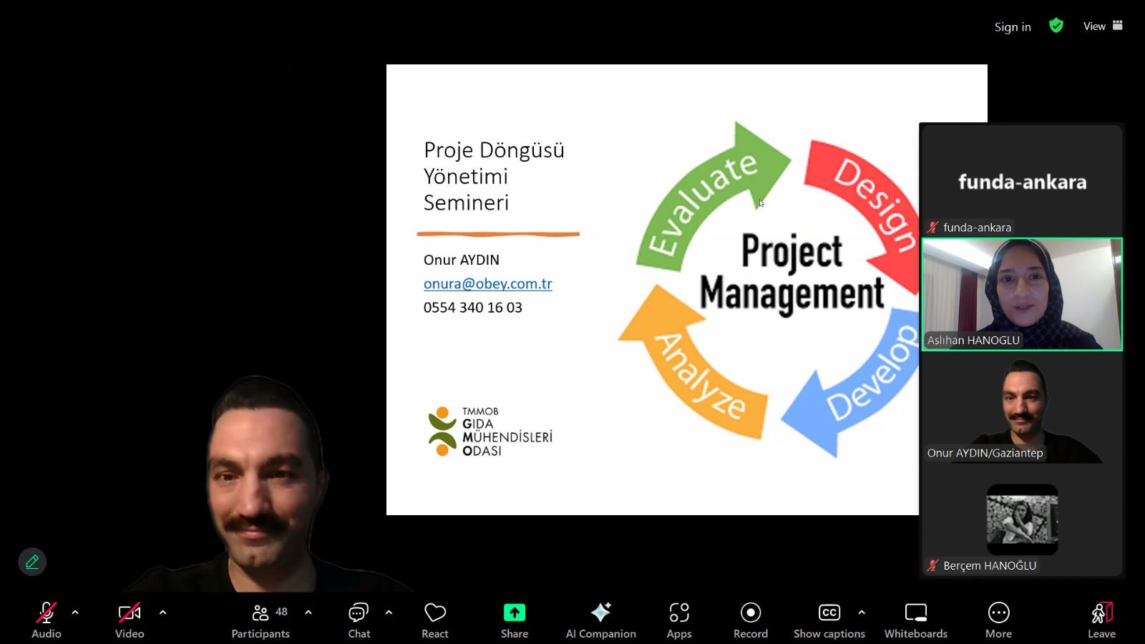Unmute the microphone with the Audio button
This screenshot has height=644, width=1145.
(47, 620)
